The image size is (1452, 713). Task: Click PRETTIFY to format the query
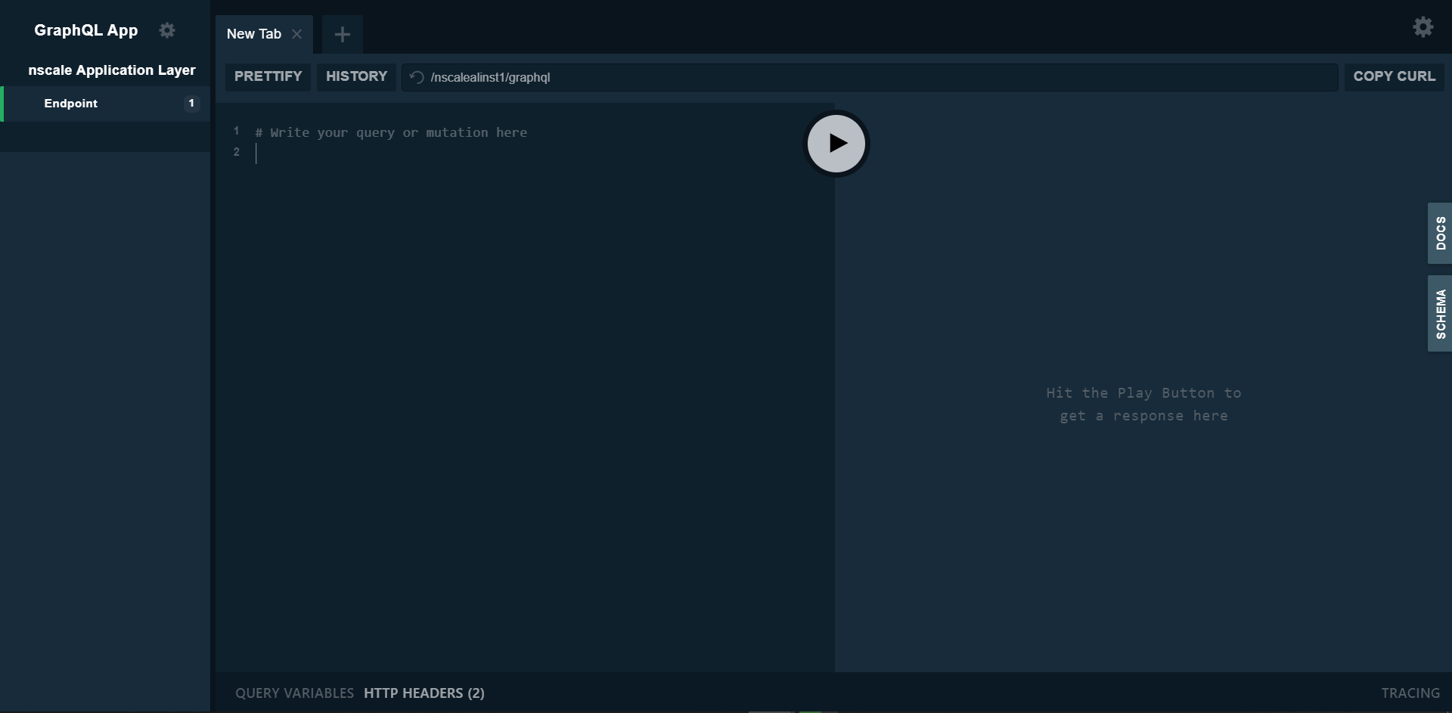268,76
